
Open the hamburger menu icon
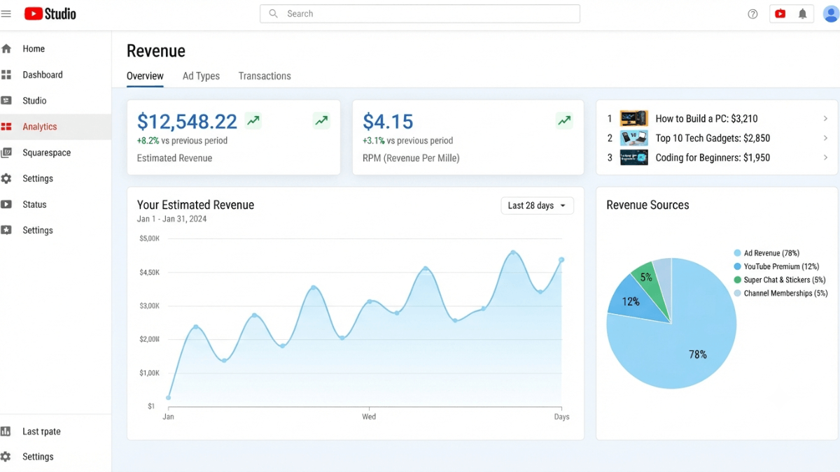[x=6, y=13]
